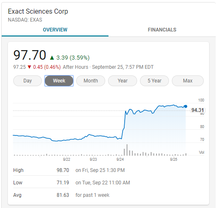Click the tallest volume bar on 9/24
This screenshot has width=217, height=208.
tap(127, 150)
